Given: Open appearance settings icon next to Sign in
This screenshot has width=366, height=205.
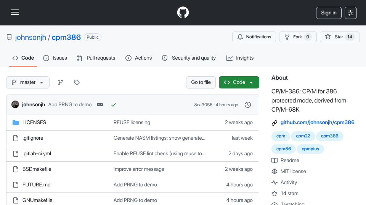Looking at the screenshot, I should (x=351, y=13).
